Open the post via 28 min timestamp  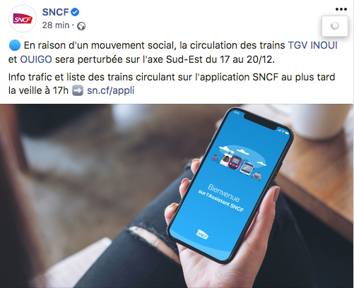(56, 25)
